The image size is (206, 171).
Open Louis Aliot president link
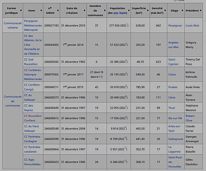[192, 26]
